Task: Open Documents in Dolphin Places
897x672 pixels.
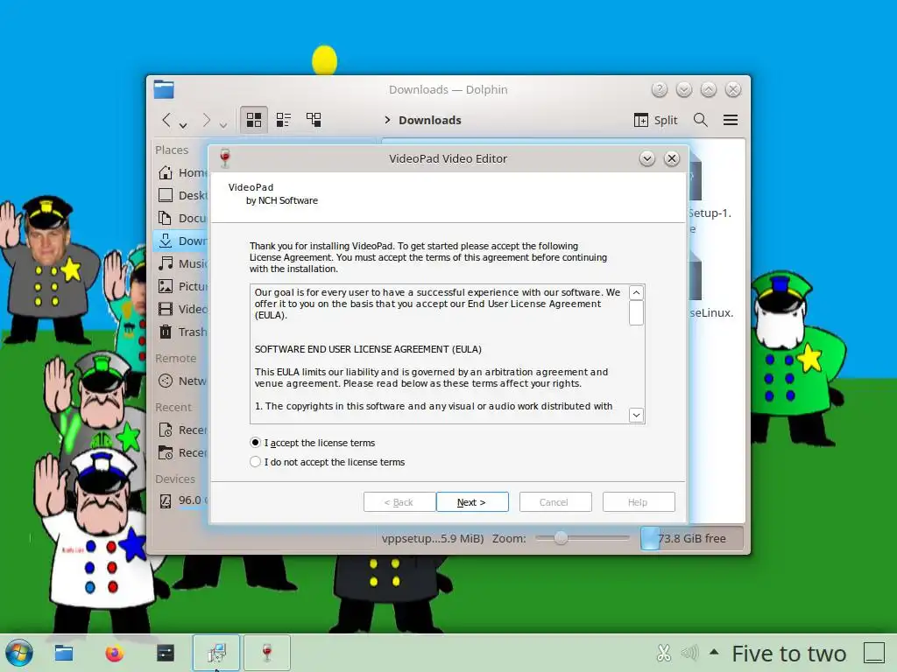Action: pyautogui.click(x=182, y=218)
